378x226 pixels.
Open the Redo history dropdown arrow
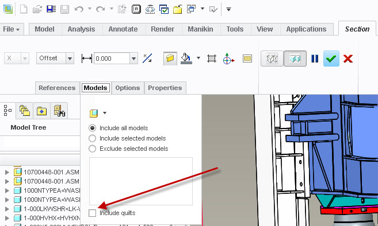point(112,9)
